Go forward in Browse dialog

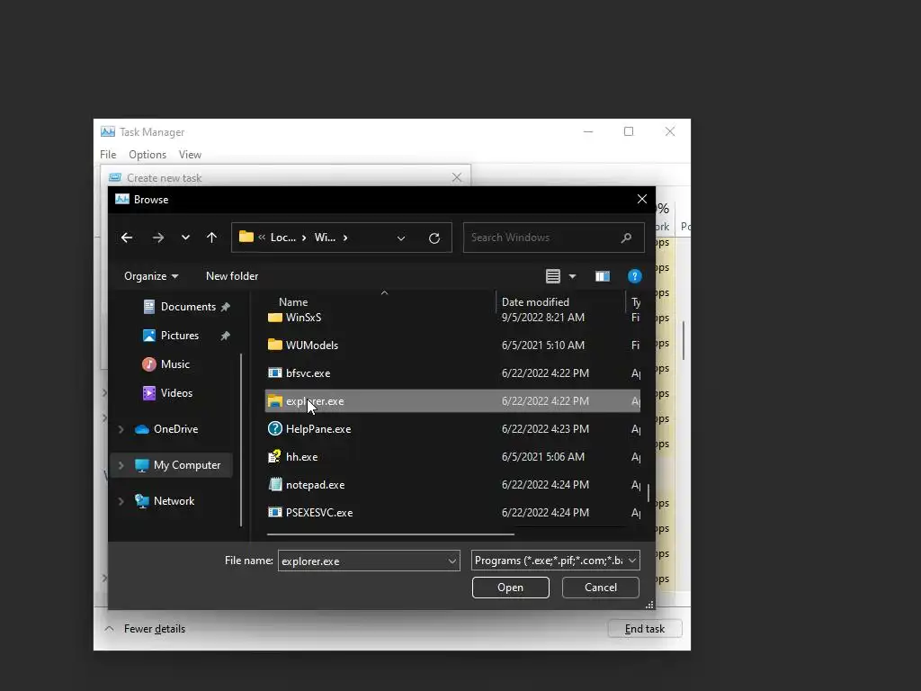tap(158, 238)
